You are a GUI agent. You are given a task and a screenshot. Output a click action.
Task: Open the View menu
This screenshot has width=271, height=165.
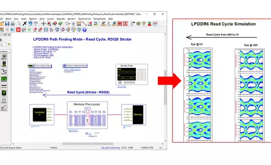[16, 19]
